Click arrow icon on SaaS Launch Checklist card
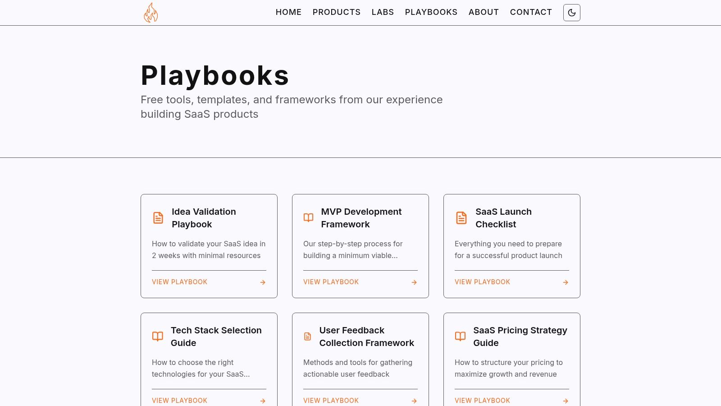The width and height of the screenshot is (721, 406). pyautogui.click(x=566, y=282)
